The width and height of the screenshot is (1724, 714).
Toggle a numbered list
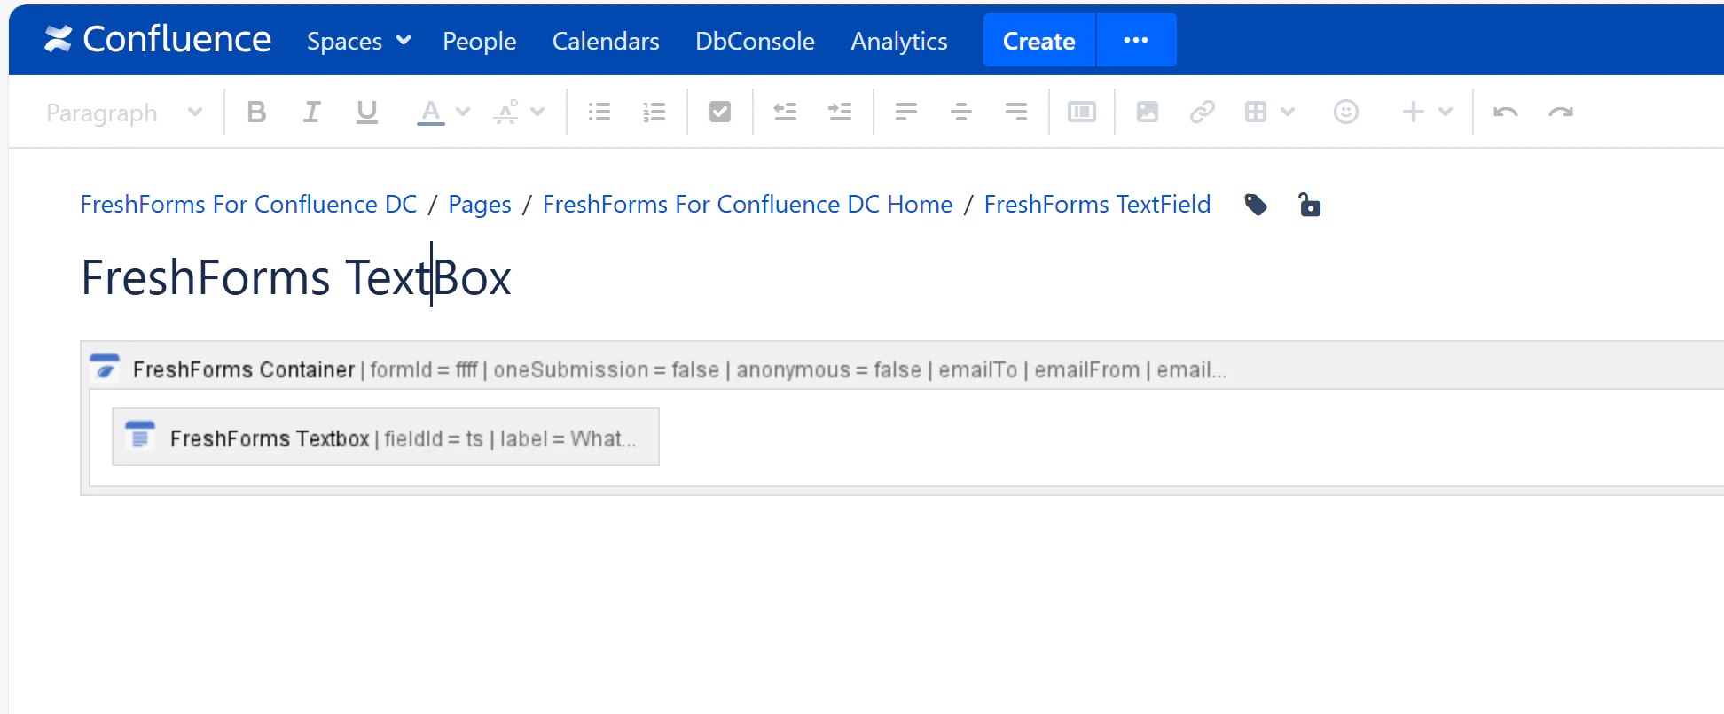[x=654, y=111]
